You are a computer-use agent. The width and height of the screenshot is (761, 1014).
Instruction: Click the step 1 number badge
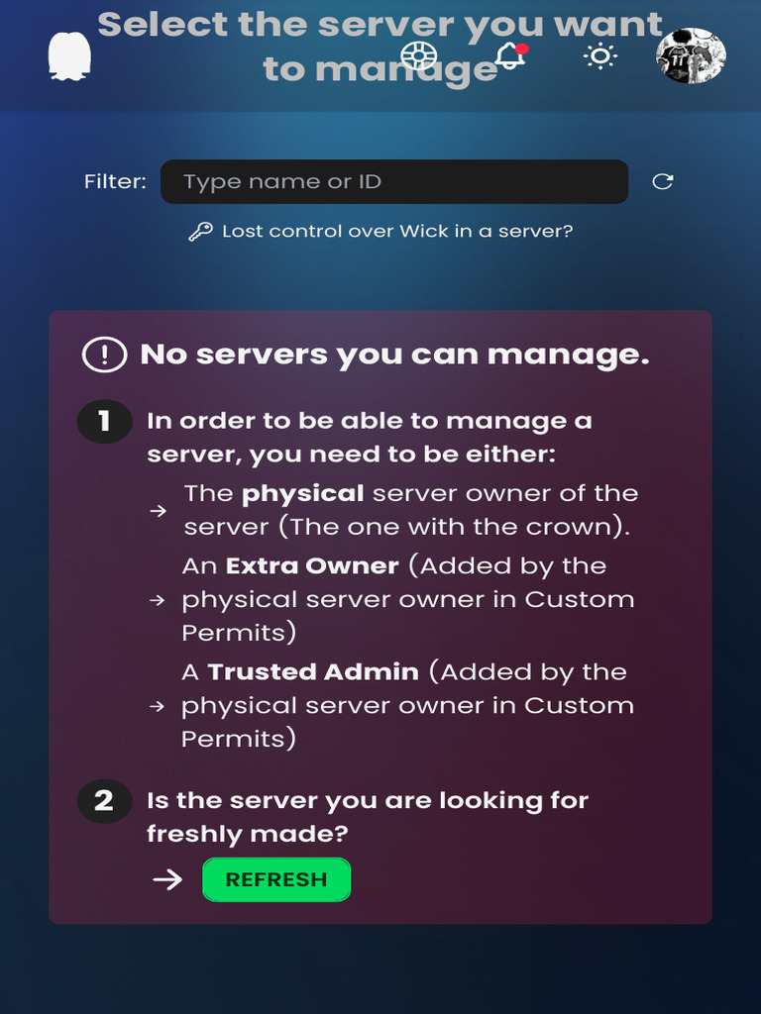(104, 422)
